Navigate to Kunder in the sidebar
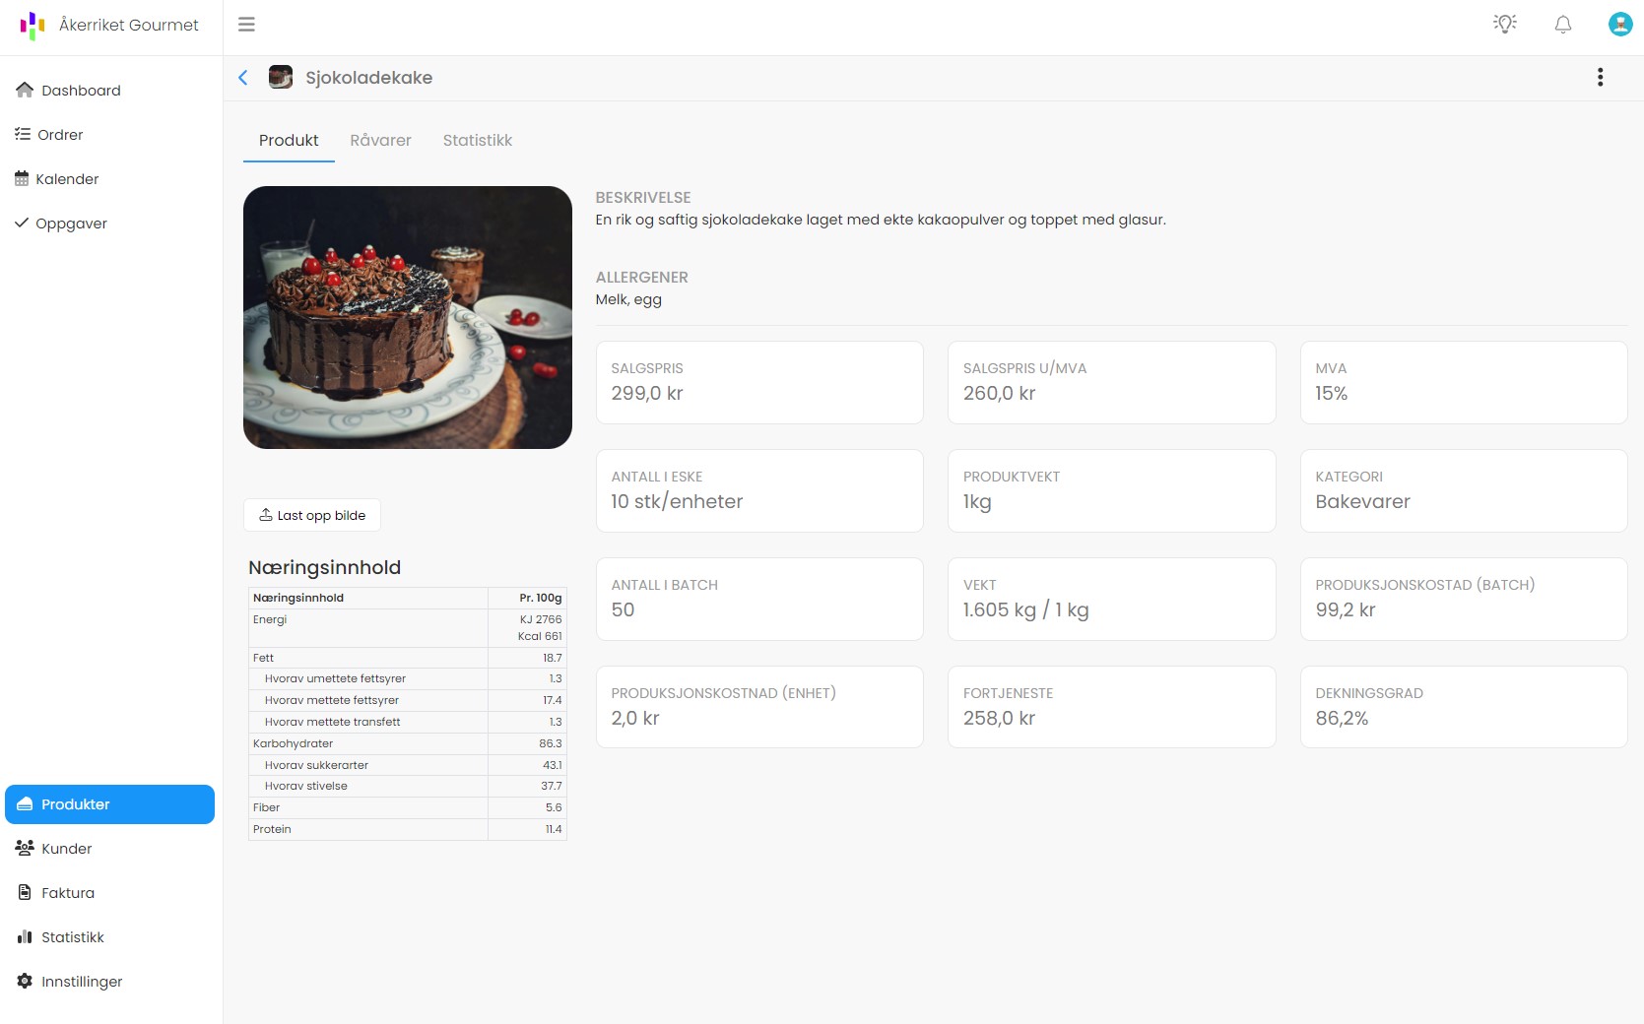 coord(66,849)
